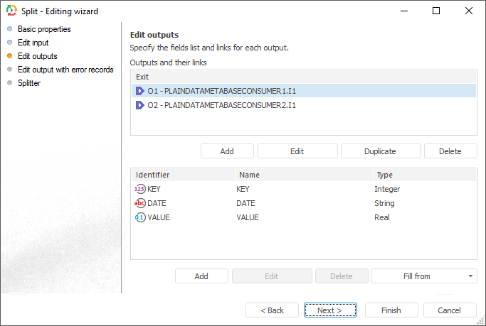Click the Next button
The height and width of the screenshot is (326, 486).
pyautogui.click(x=329, y=310)
